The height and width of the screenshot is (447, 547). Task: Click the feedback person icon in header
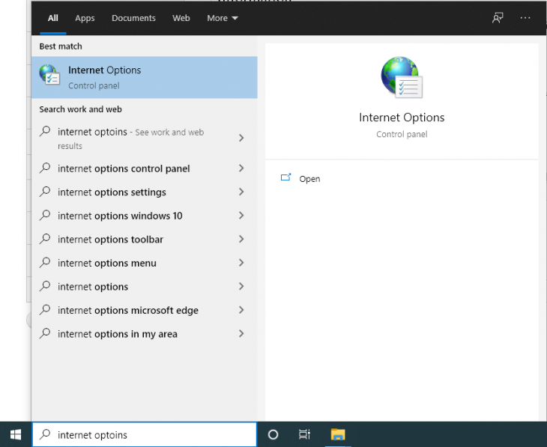[x=498, y=18]
